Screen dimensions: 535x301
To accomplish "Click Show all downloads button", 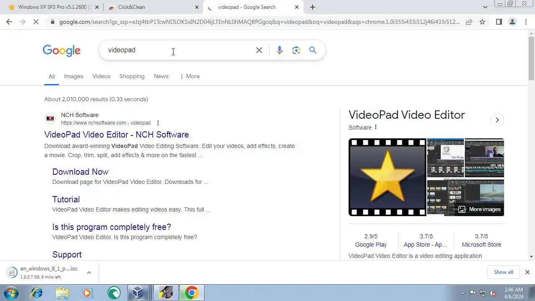I will coord(503,272).
